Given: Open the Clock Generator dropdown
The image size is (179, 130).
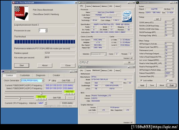Looking at the screenshot, I should pyautogui.click(x=43, y=81).
